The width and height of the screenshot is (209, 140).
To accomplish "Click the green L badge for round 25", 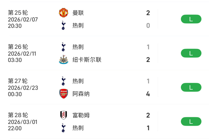I will point(191,19).
